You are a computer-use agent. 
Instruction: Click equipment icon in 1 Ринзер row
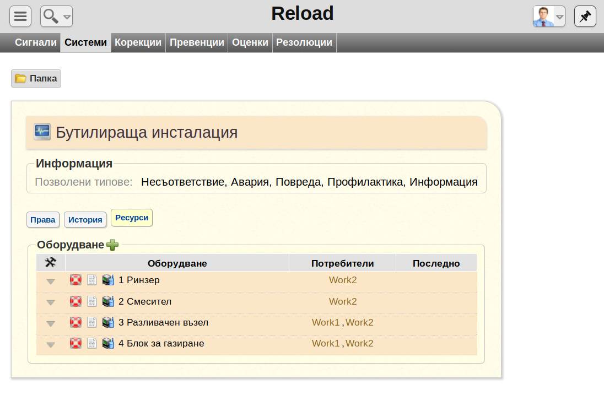pyautogui.click(x=108, y=280)
